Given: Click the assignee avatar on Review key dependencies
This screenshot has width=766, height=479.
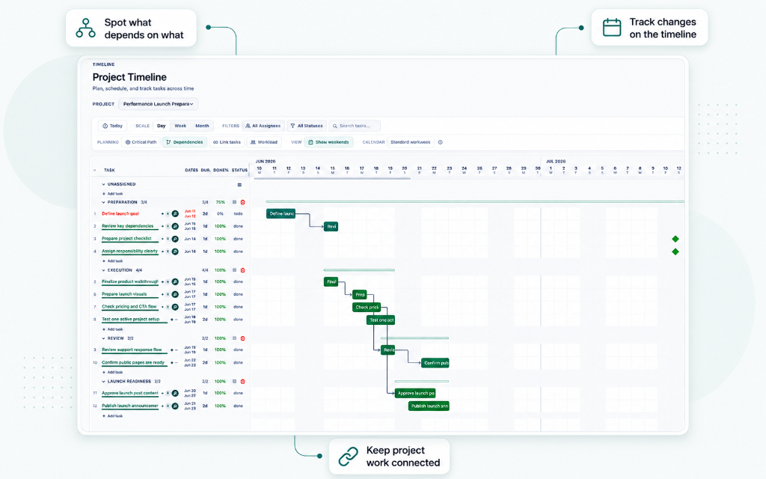Looking at the screenshot, I should (x=175, y=226).
